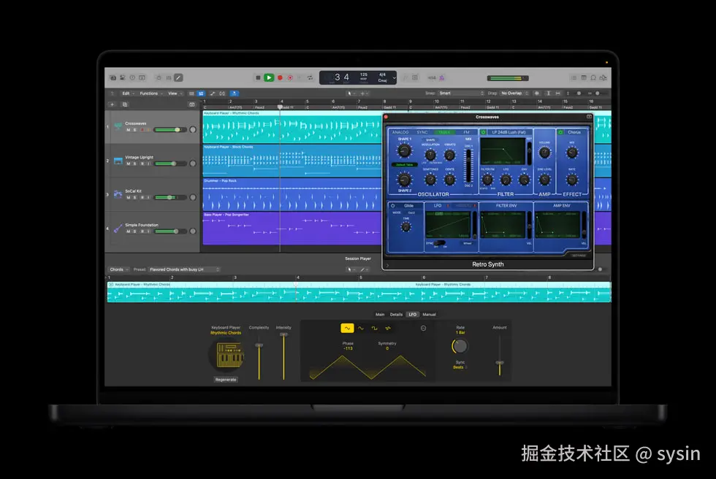The width and height of the screenshot is (716, 479).
Task: Toggle the blue Catch Playhead button
Action: point(235,93)
